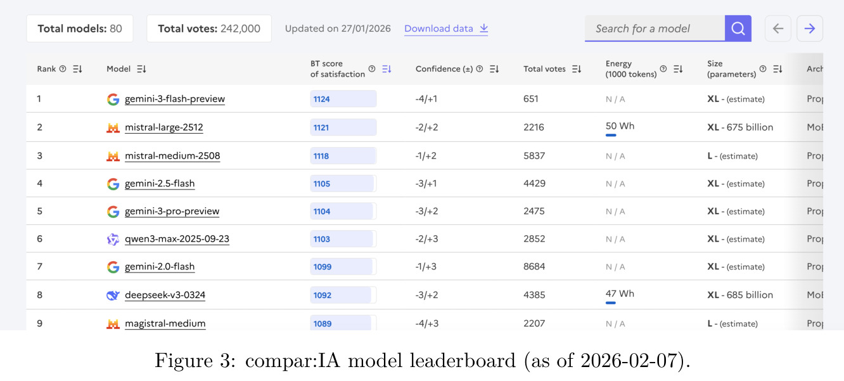Click the 1124 score bar for gemini-3-flash-preview
This screenshot has width=844, height=381.
tap(343, 99)
